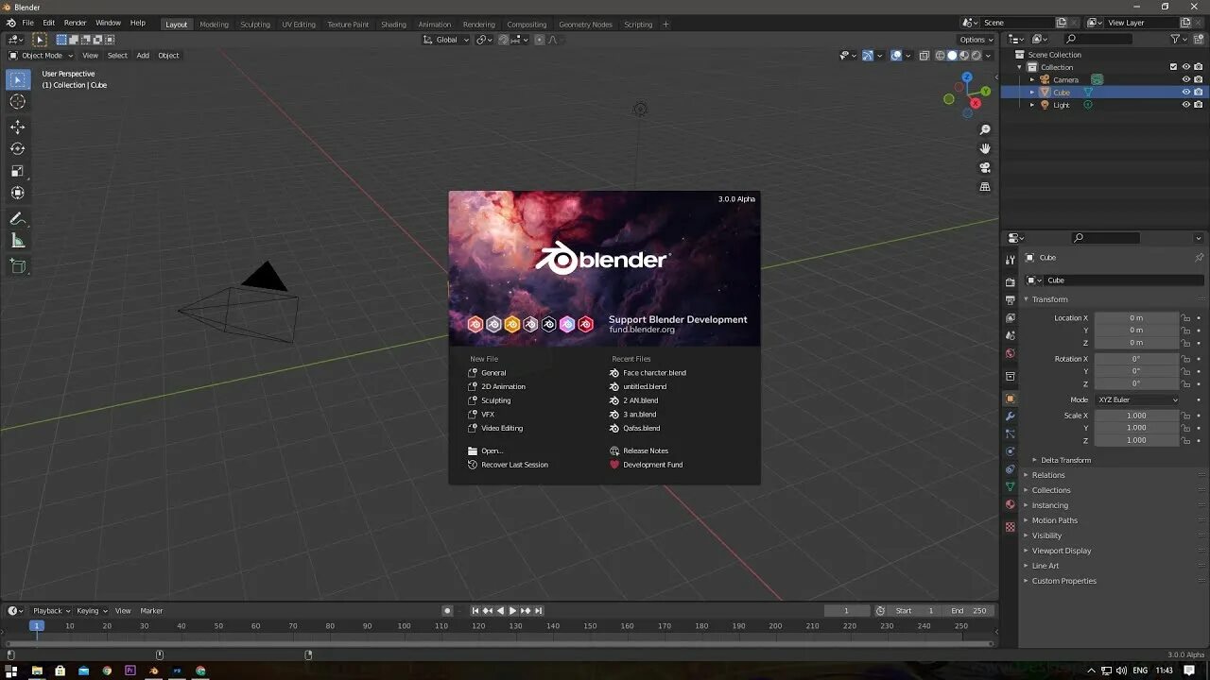
Task: Open the Render properties tab
Action: tap(1010, 281)
